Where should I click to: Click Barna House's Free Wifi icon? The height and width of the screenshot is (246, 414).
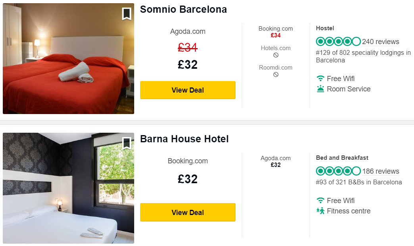click(x=320, y=201)
